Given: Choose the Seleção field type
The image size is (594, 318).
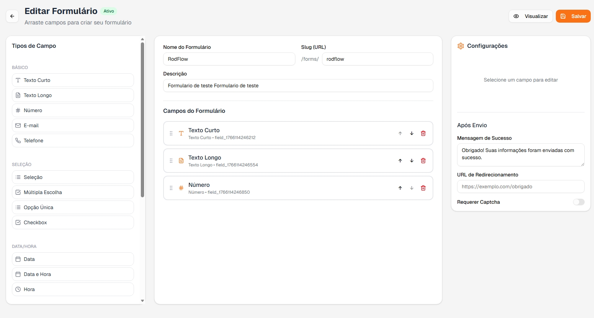Looking at the screenshot, I should pos(73,177).
